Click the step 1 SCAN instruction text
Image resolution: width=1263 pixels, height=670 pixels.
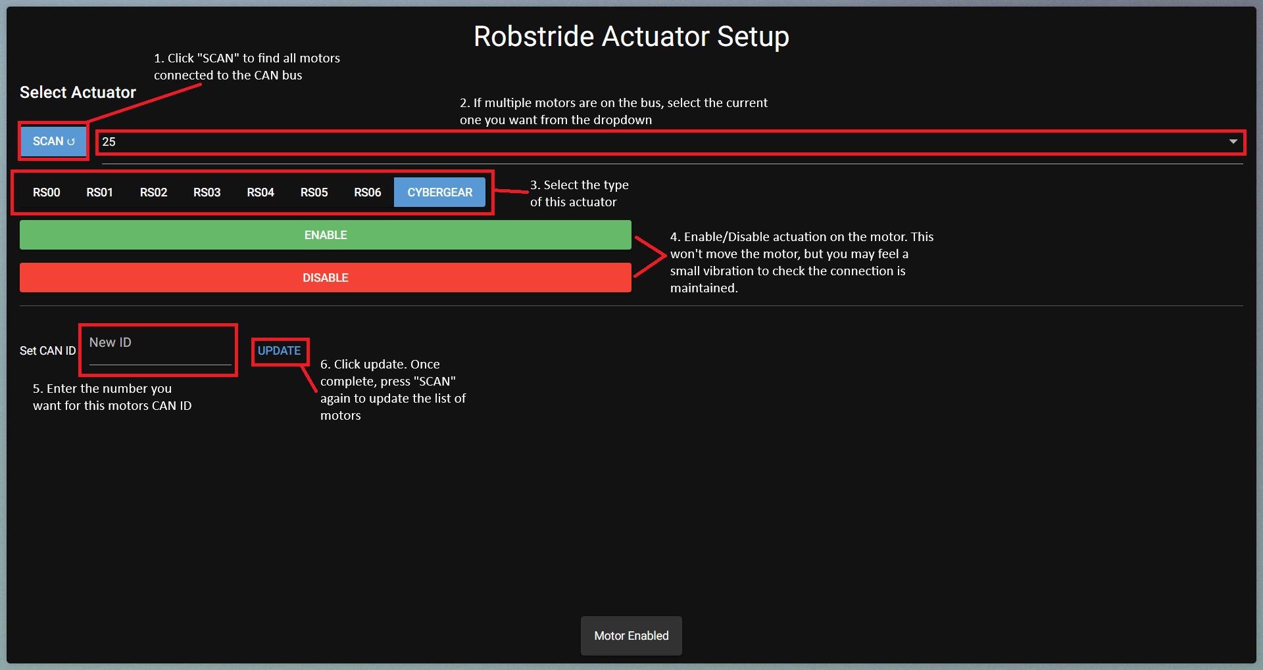click(x=247, y=66)
